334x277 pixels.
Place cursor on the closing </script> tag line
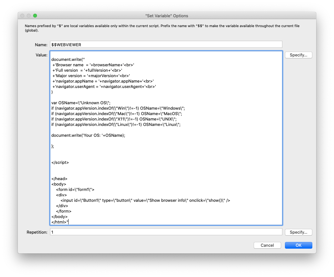(60, 162)
